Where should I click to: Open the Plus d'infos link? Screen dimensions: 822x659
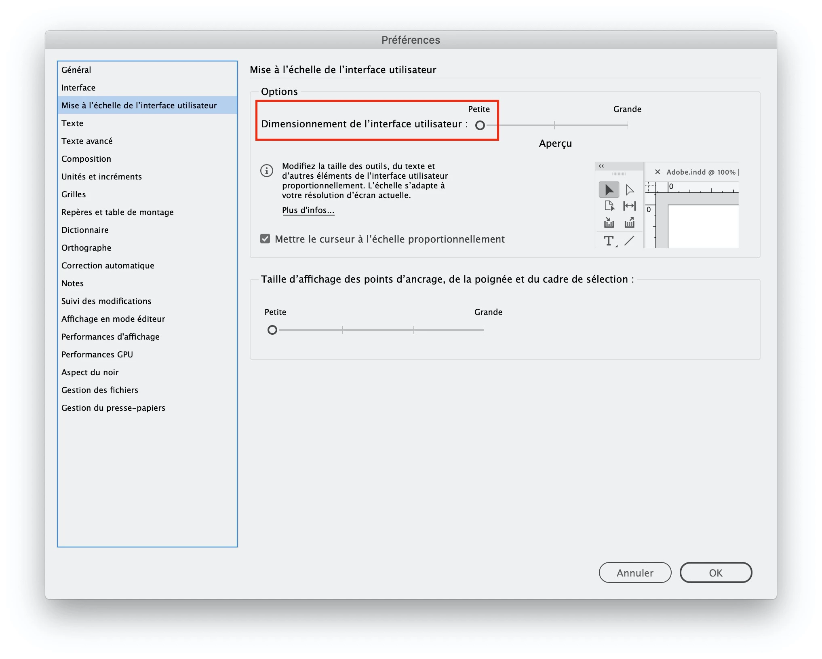(308, 210)
